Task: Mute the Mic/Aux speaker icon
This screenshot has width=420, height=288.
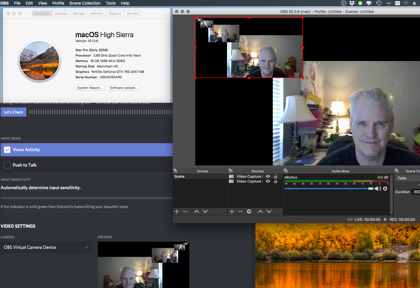Action: point(378,189)
